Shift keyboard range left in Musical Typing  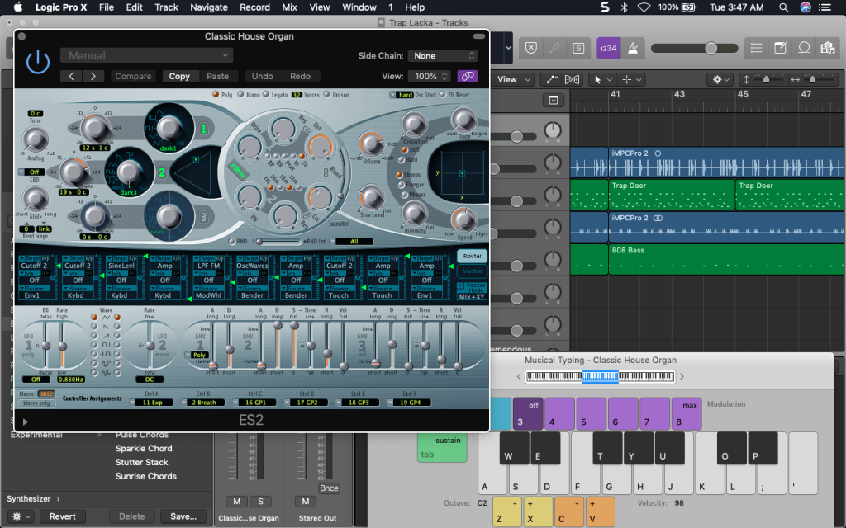pyautogui.click(x=519, y=376)
